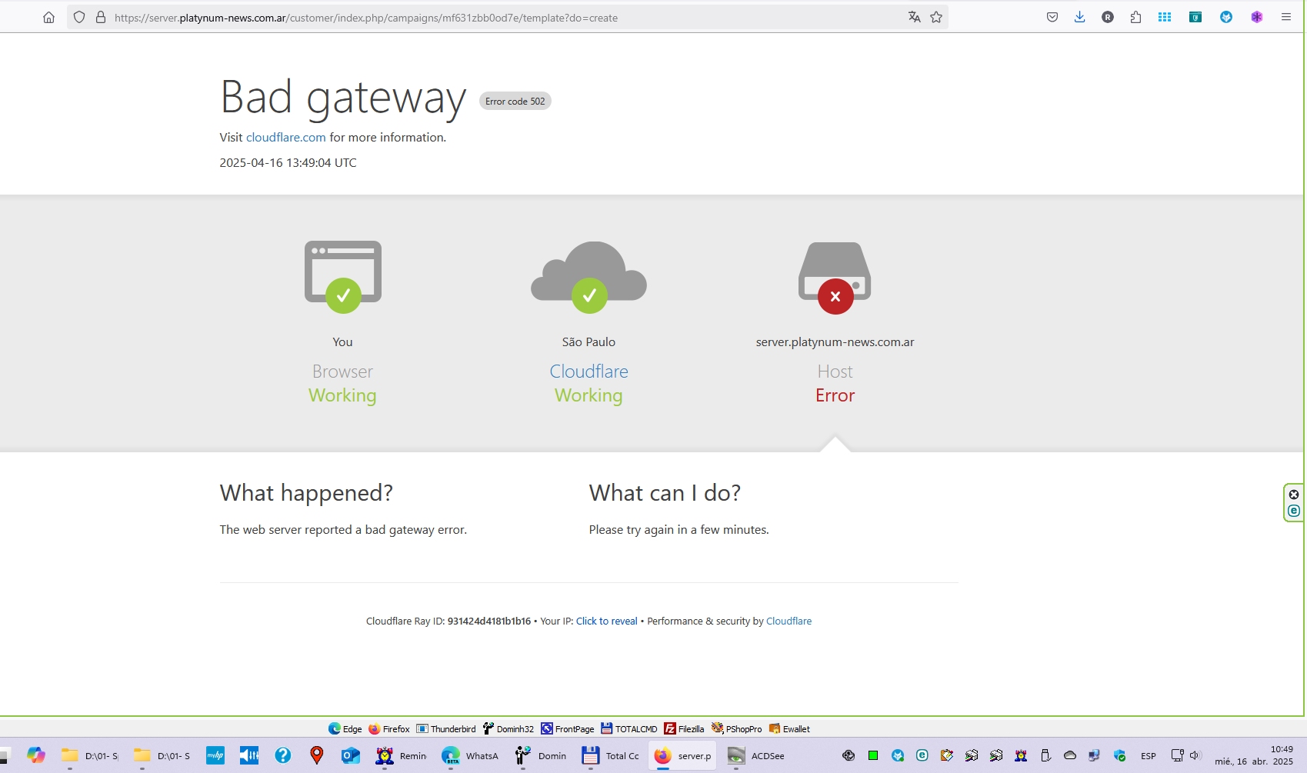The height and width of the screenshot is (773, 1307).
Task: Click the address bar URL field
Action: pyautogui.click(x=506, y=17)
